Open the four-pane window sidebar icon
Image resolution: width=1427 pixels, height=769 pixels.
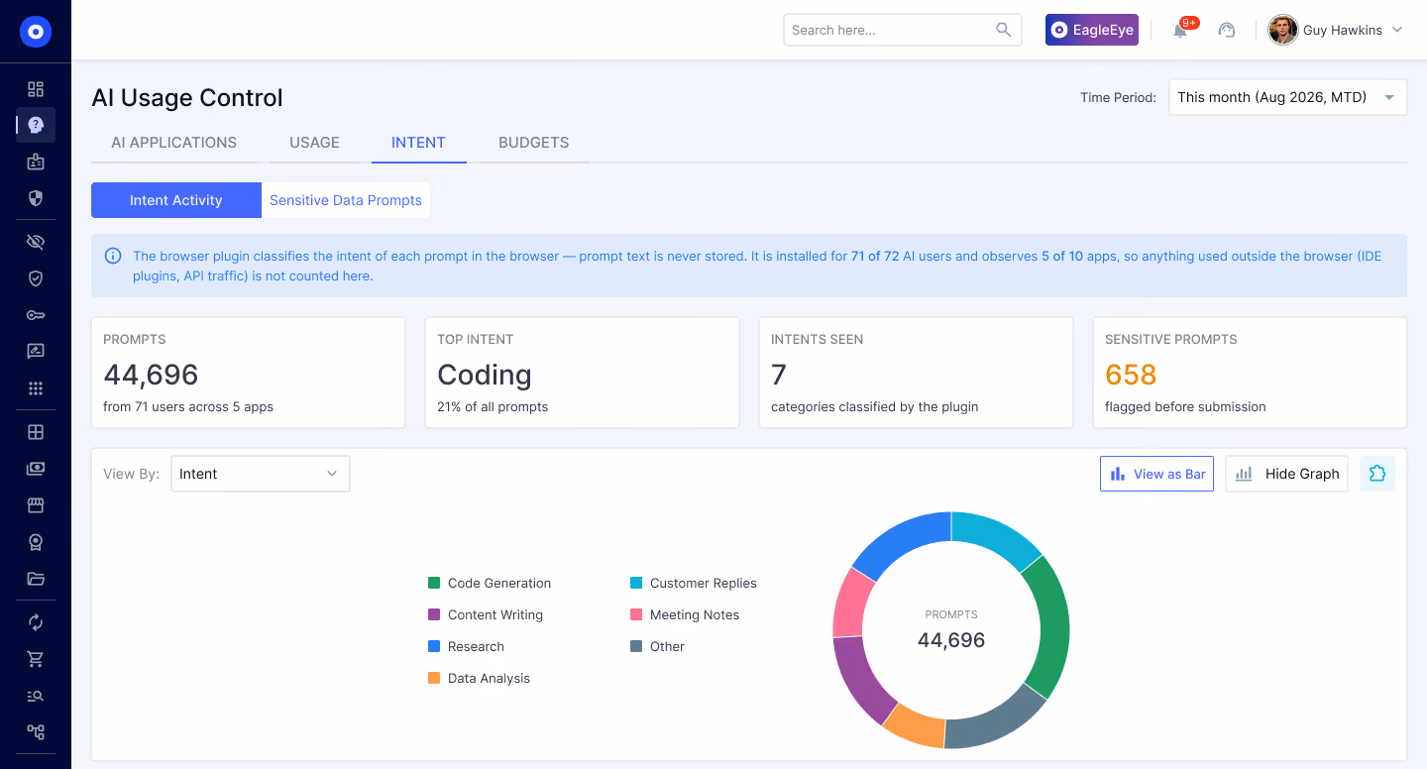pos(36,432)
